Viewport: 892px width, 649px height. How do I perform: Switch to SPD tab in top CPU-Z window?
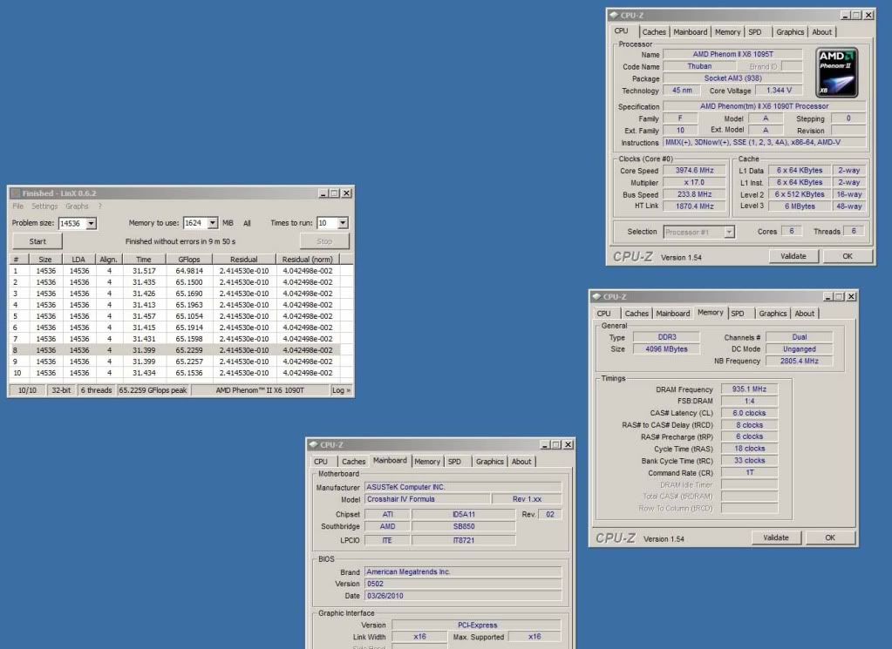tap(755, 32)
